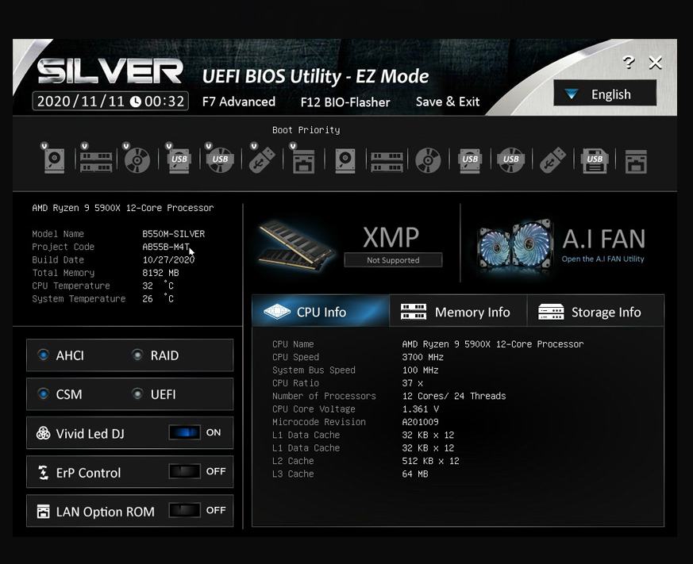Switch to the CPU Info tab

pyautogui.click(x=321, y=312)
